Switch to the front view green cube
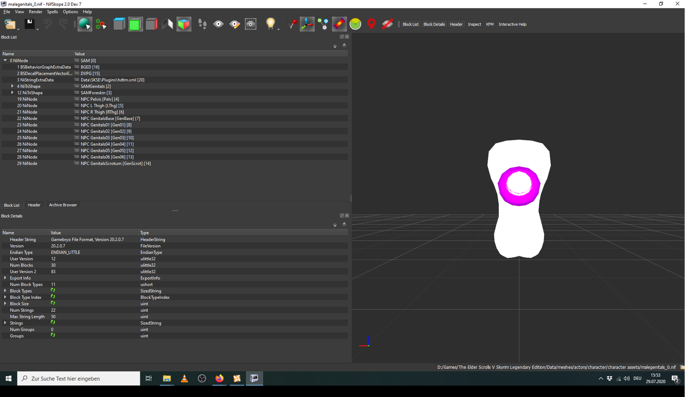685x397 pixels. [x=135, y=24]
